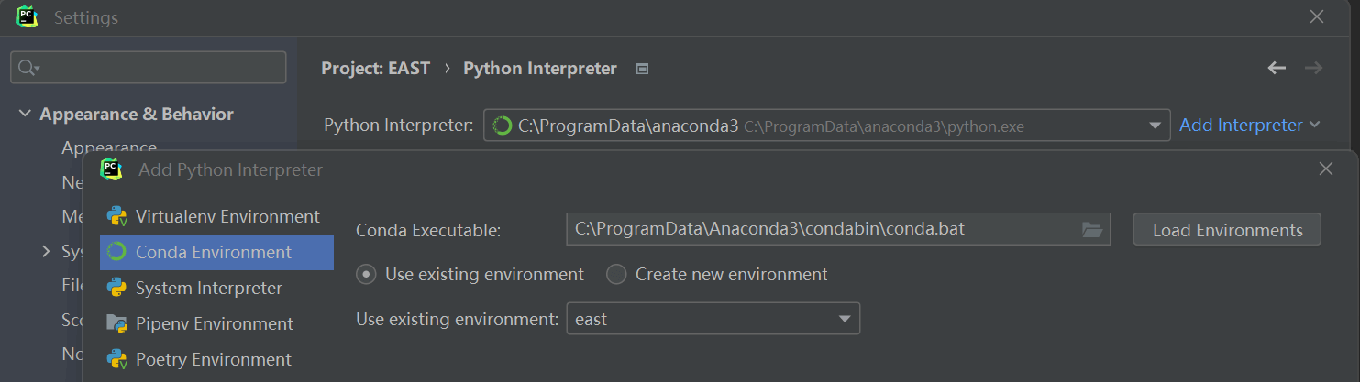Choose Pipenv Environment from the sidebar
This screenshot has height=382, width=1360.
click(x=216, y=323)
